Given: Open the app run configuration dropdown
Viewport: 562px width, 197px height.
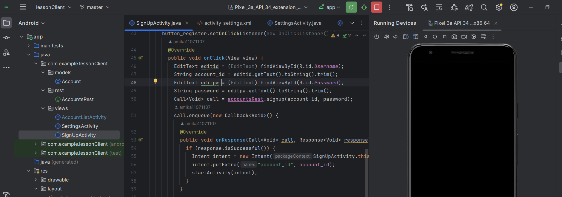Looking at the screenshot, I should click(x=329, y=7).
